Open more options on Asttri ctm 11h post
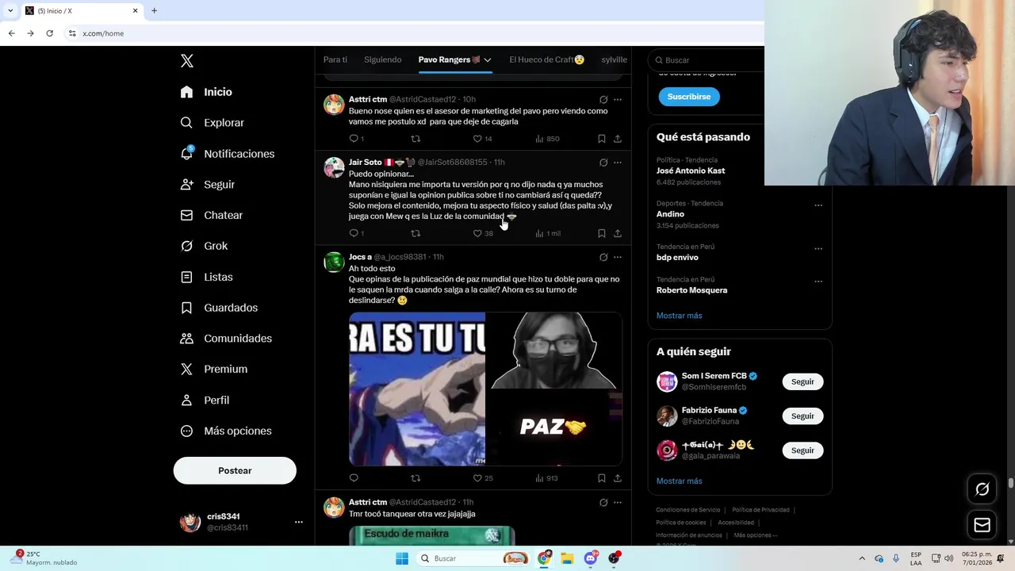Screen dimensions: 1015x571 618,502
